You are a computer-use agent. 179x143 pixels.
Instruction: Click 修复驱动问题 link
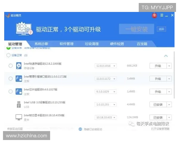[15, 129]
